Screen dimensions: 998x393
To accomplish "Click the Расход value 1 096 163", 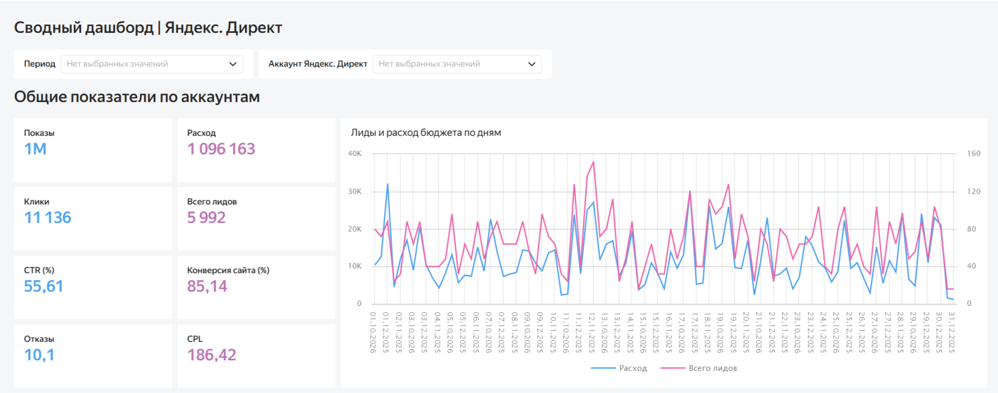I will 221,149.
